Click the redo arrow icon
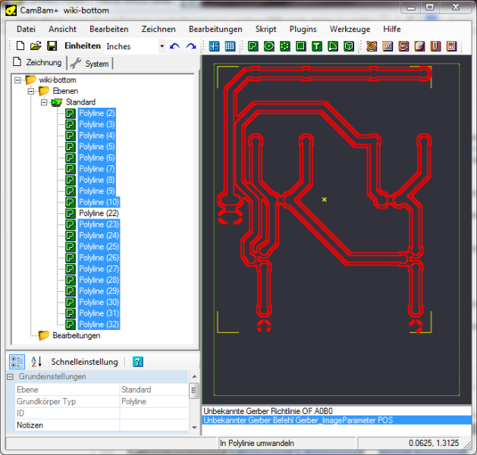477x455 pixels. coord(191,46)
